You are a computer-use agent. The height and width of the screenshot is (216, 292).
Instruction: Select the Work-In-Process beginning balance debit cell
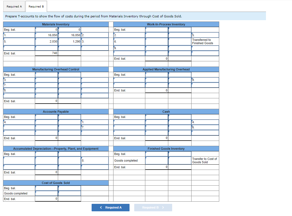156,30
